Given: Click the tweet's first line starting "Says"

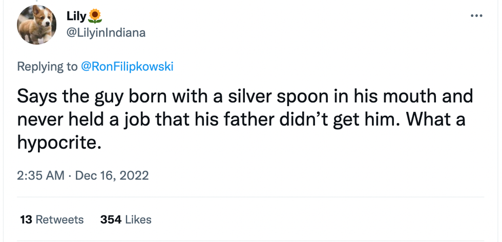Looking at the screenshot, I should coord(245,97).
